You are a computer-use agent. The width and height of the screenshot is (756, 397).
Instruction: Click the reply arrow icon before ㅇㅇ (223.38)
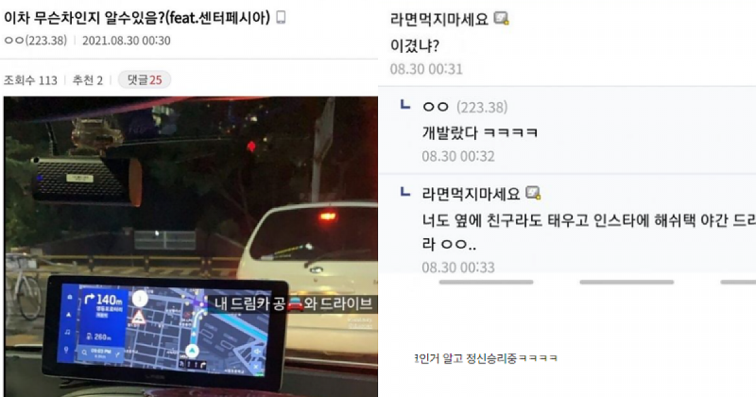(x=406, y=105)
